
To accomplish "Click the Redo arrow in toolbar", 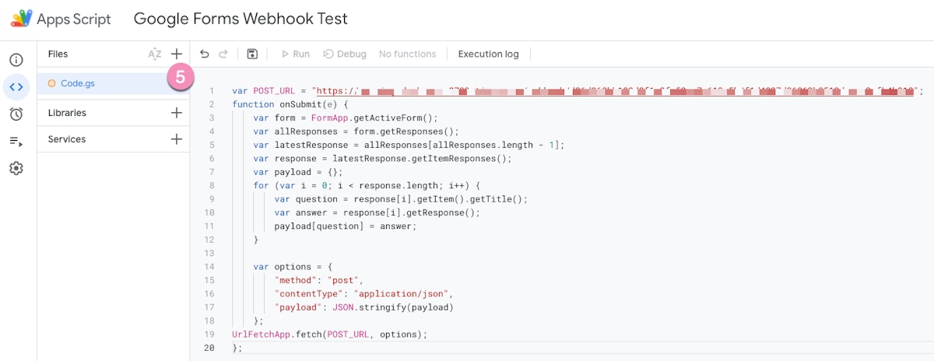I will pyautogui.click(x=223, y=54).
